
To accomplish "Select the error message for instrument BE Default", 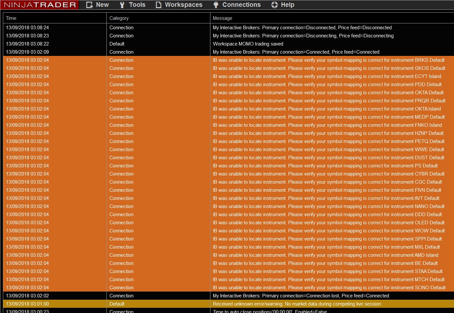I will coord(325,263).
